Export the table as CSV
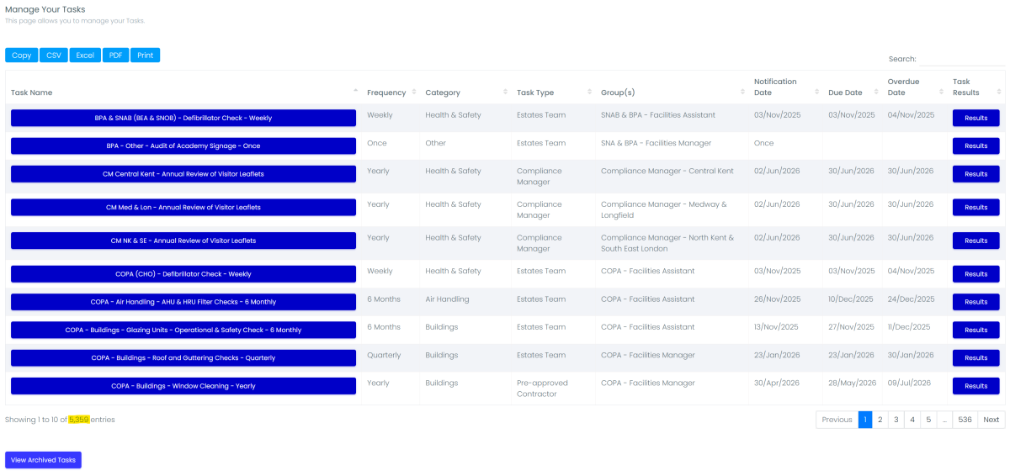1010x476 pixels. pos(54,56)
